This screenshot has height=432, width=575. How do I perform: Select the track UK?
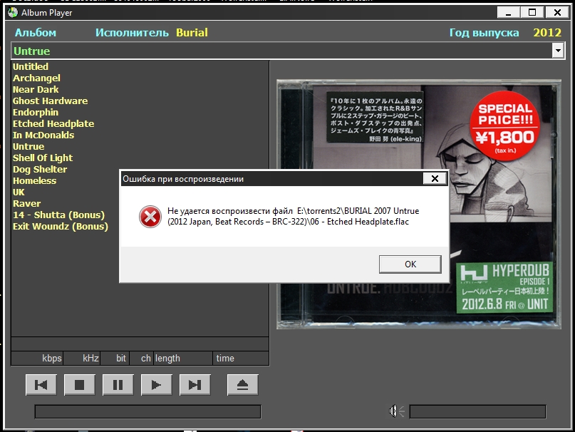[19, 192]
